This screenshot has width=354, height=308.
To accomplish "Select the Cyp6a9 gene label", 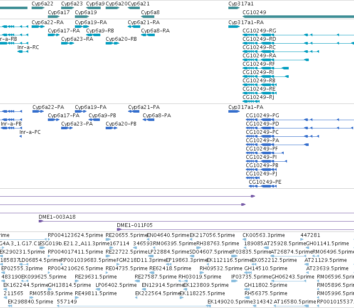I will point(96,4).
